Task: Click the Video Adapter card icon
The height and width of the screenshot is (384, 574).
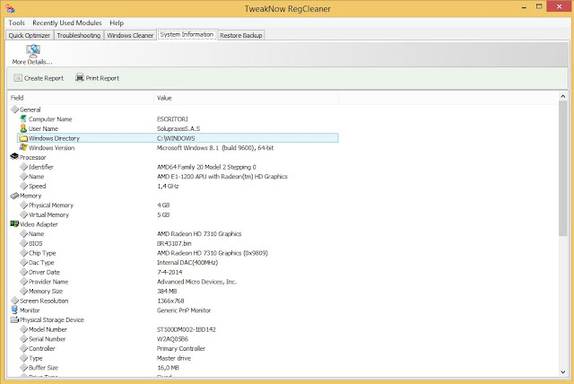Action: tap(14, 223)
